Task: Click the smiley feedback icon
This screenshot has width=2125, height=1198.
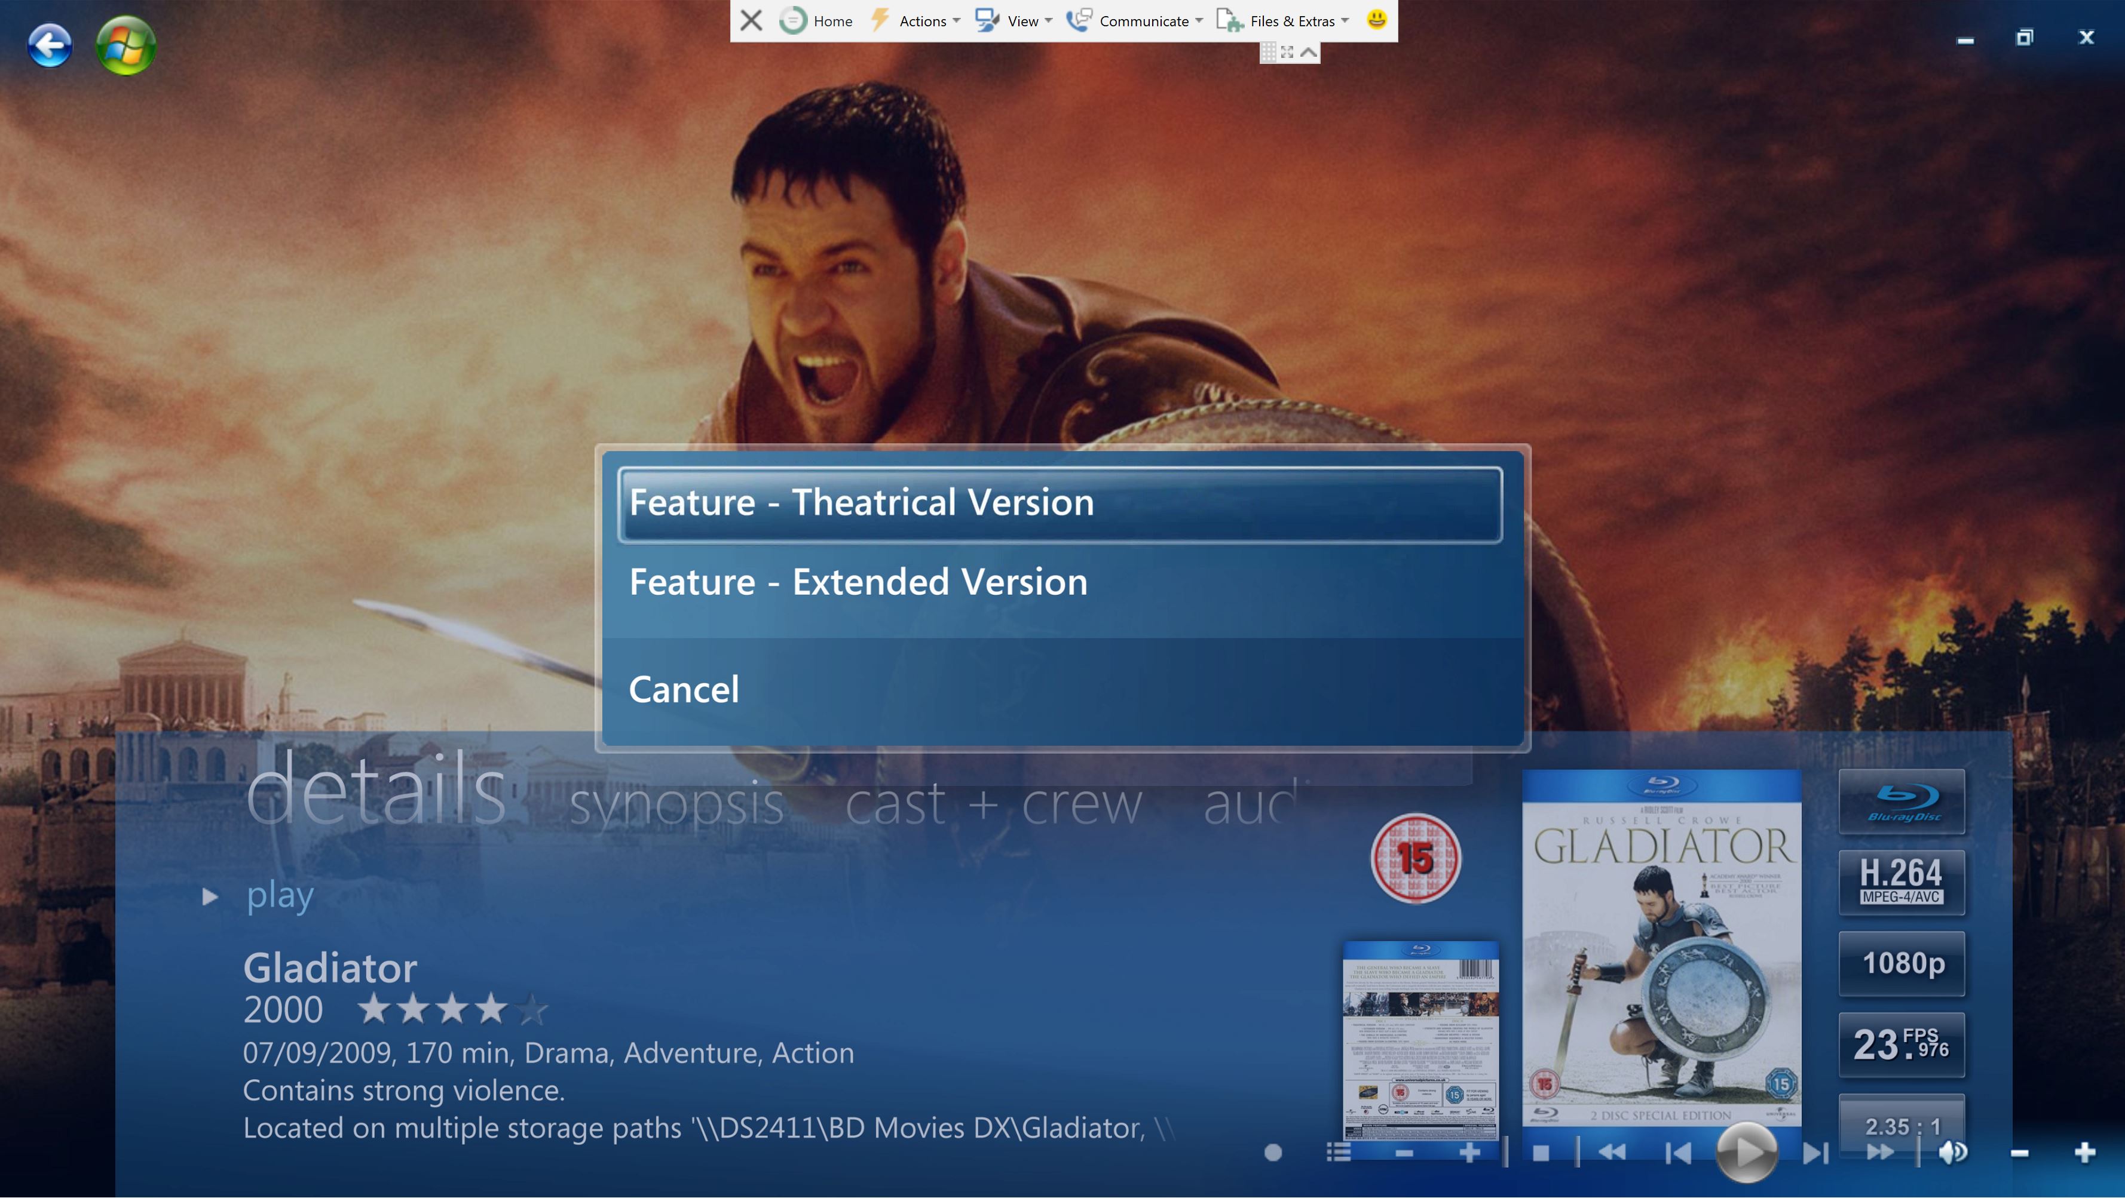Action: [1376, 19]
